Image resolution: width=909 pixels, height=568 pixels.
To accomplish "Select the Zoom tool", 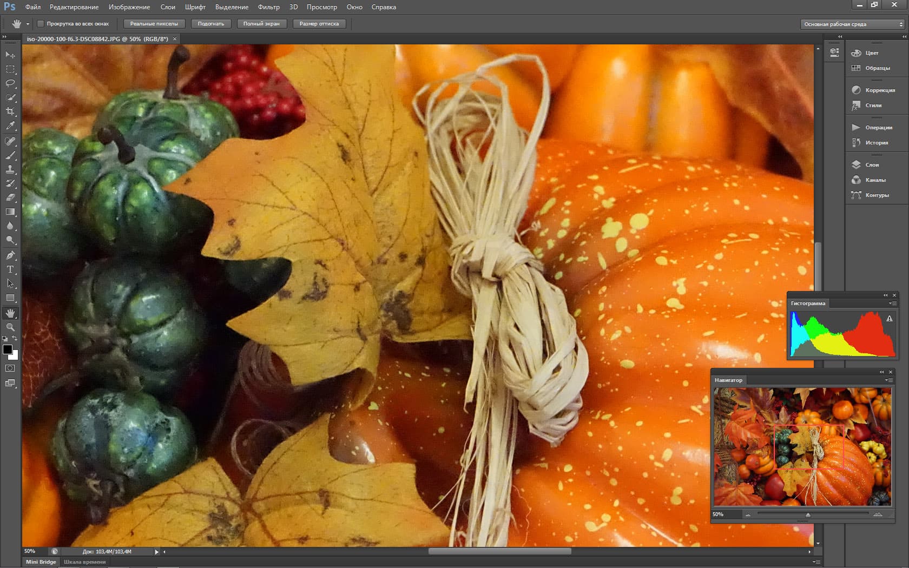I will point(10,327).
